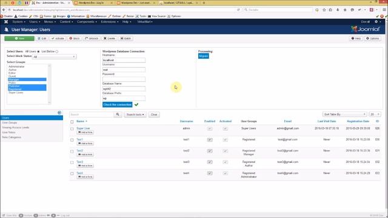Toggle the Enabled status for Test1
This screenshot has width=388, height=218.
click(210, 140)
